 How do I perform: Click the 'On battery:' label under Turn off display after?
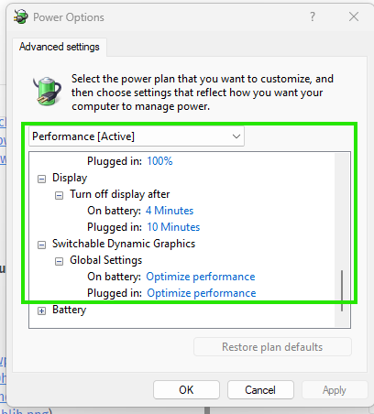pyautogui.click(x=115, y=211)
